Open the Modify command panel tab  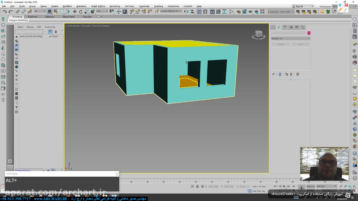pos(279,27)
